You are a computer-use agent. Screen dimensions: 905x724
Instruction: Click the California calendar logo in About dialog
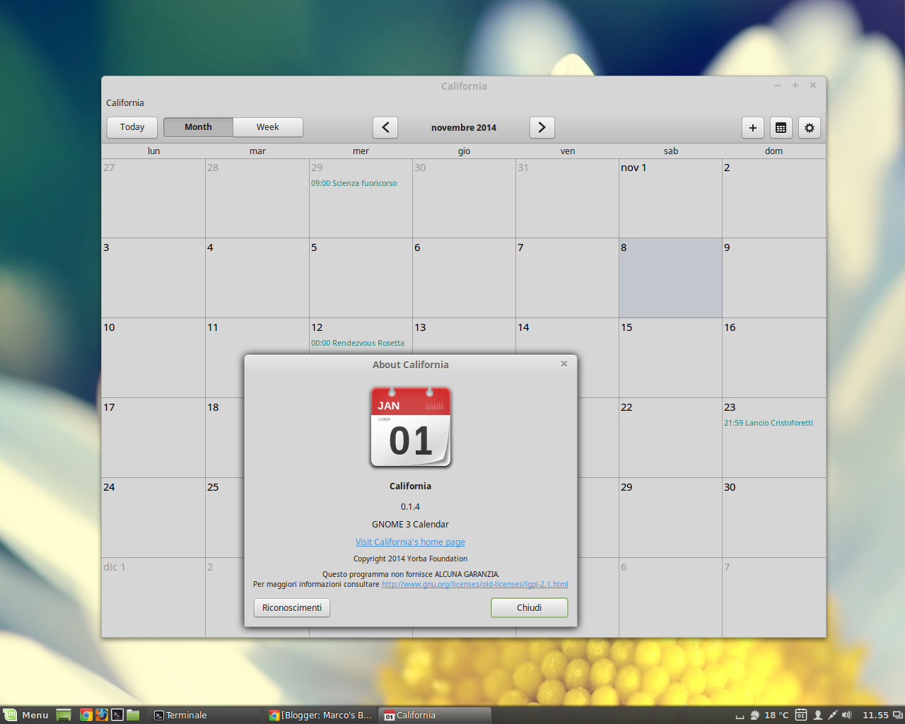pos(411,427)
